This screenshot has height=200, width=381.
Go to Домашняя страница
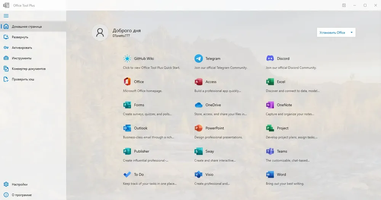(33, 27)
